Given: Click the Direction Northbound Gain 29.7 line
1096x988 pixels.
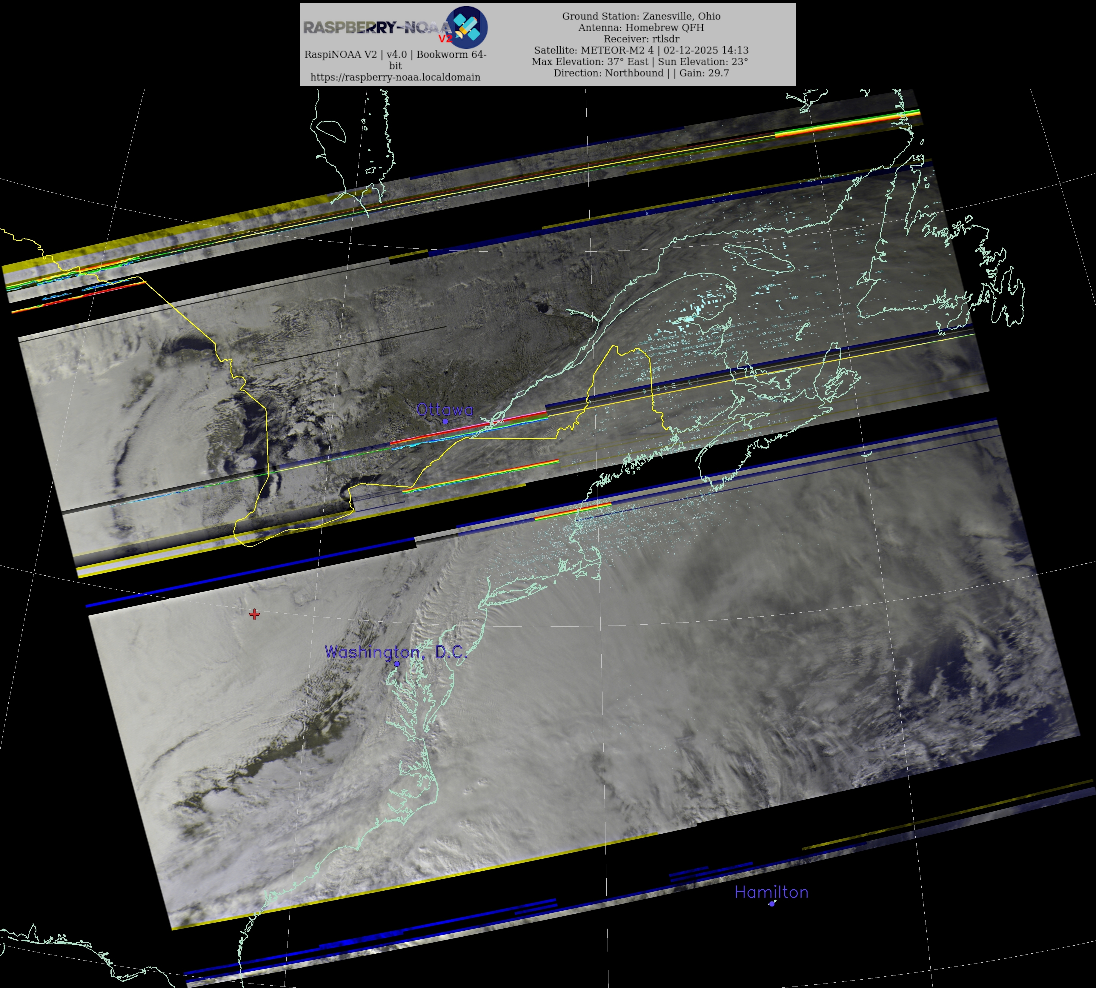Looking at the screenshot, I should pos(641,73).
